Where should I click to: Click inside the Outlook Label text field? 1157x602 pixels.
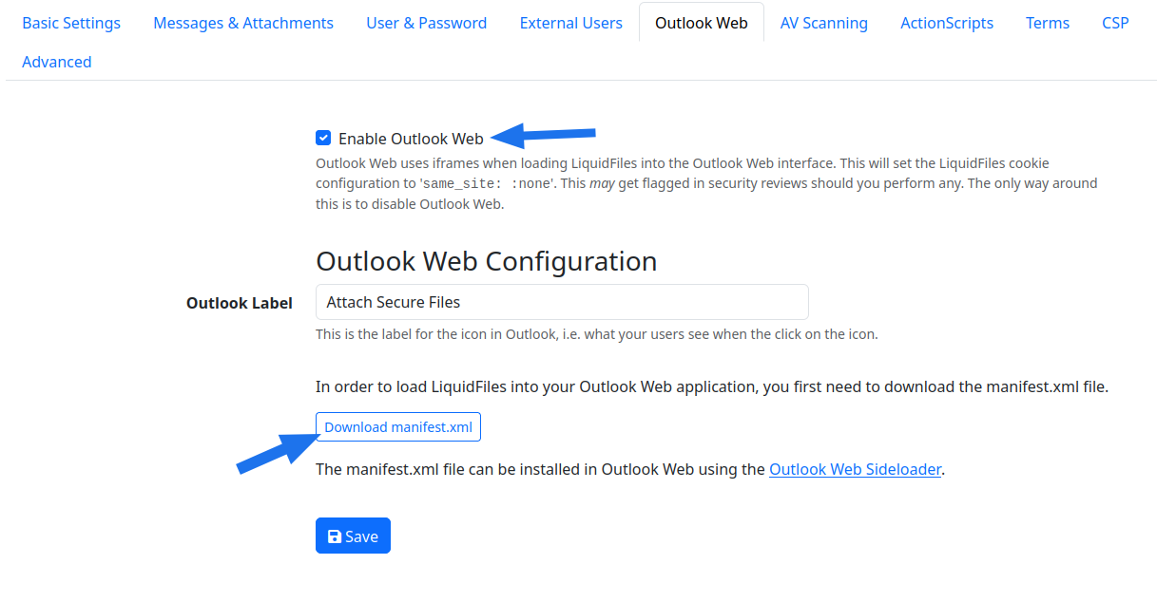pyautogui.click(x=561, y=302)
